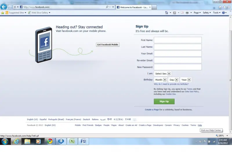Refresh the page with the reload icon

[15, 7]
